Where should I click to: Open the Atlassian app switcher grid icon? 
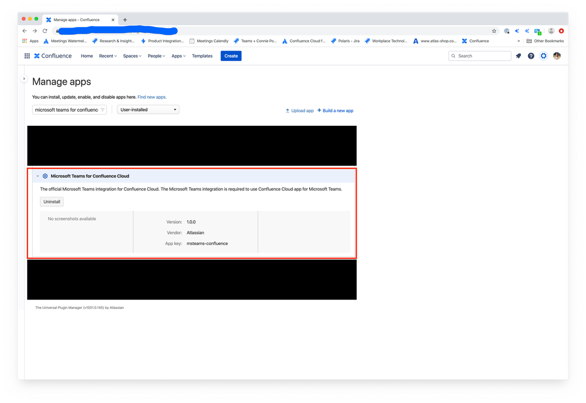[x=27, y=56]
